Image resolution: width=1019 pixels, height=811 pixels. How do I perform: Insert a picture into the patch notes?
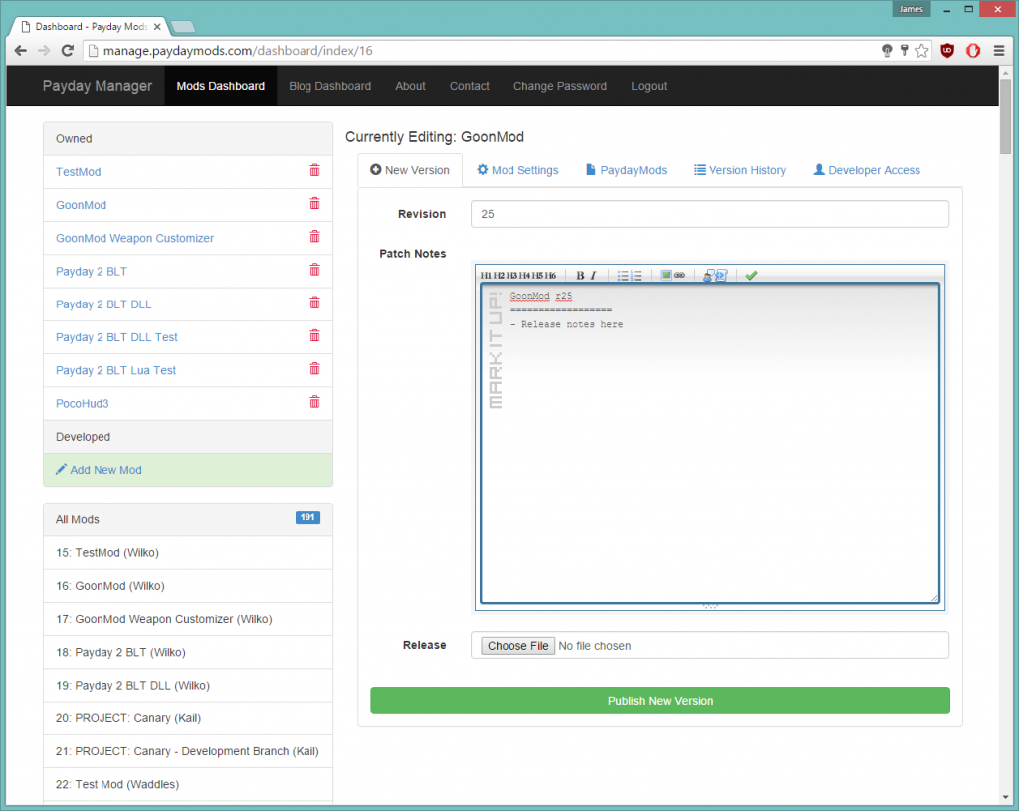pyautogui.click(x=666, y=275)
